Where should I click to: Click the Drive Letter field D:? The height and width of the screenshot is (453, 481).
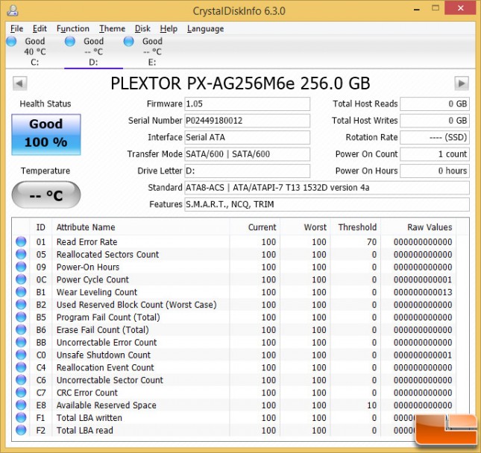coord(247,171)
